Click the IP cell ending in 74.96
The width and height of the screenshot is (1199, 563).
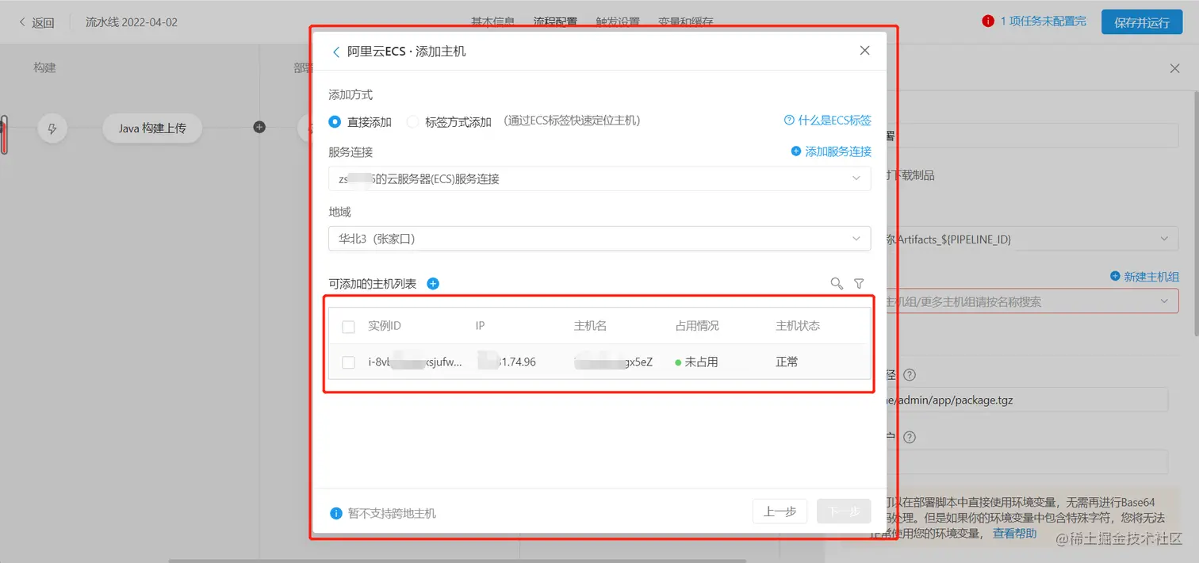click(x=506, y=362)
